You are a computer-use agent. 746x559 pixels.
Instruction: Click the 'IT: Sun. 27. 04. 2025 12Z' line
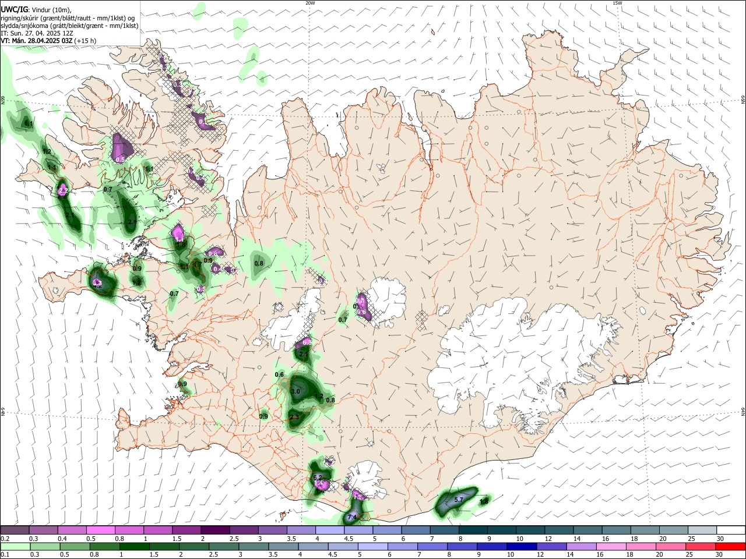(x=37, y=33)
